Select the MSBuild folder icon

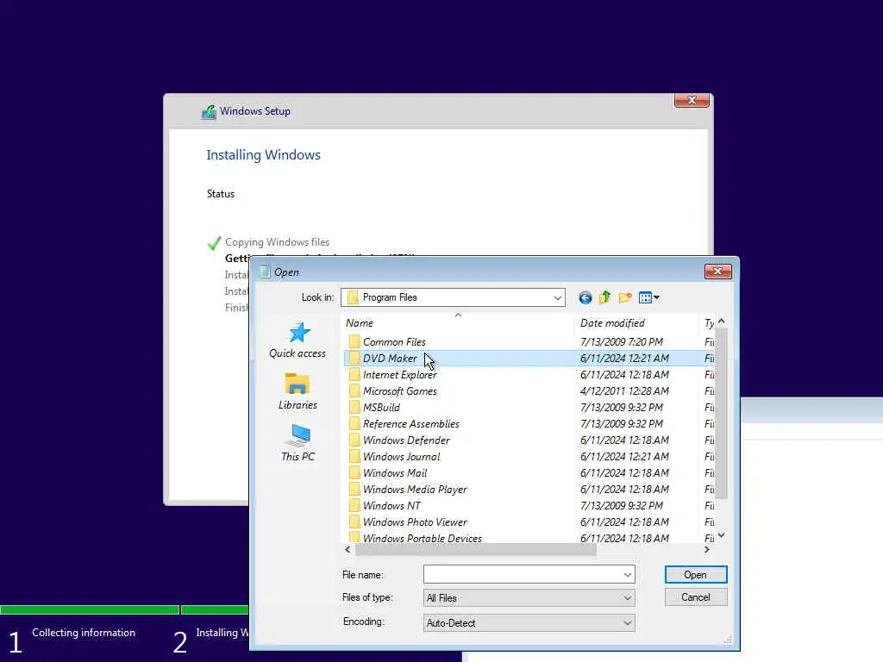point(354,407)
